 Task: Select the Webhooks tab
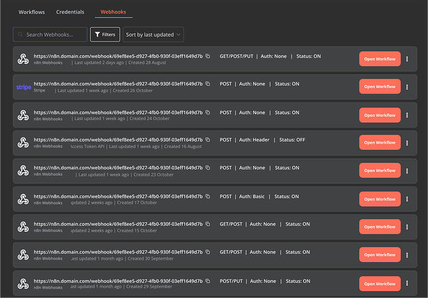(114, 12)
